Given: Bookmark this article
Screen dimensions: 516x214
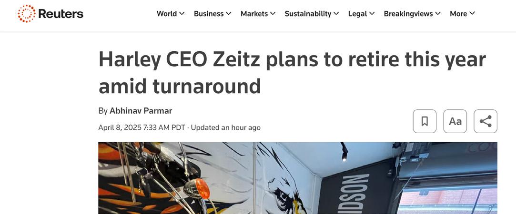Looking at the screenshot, I should [425, 121].
